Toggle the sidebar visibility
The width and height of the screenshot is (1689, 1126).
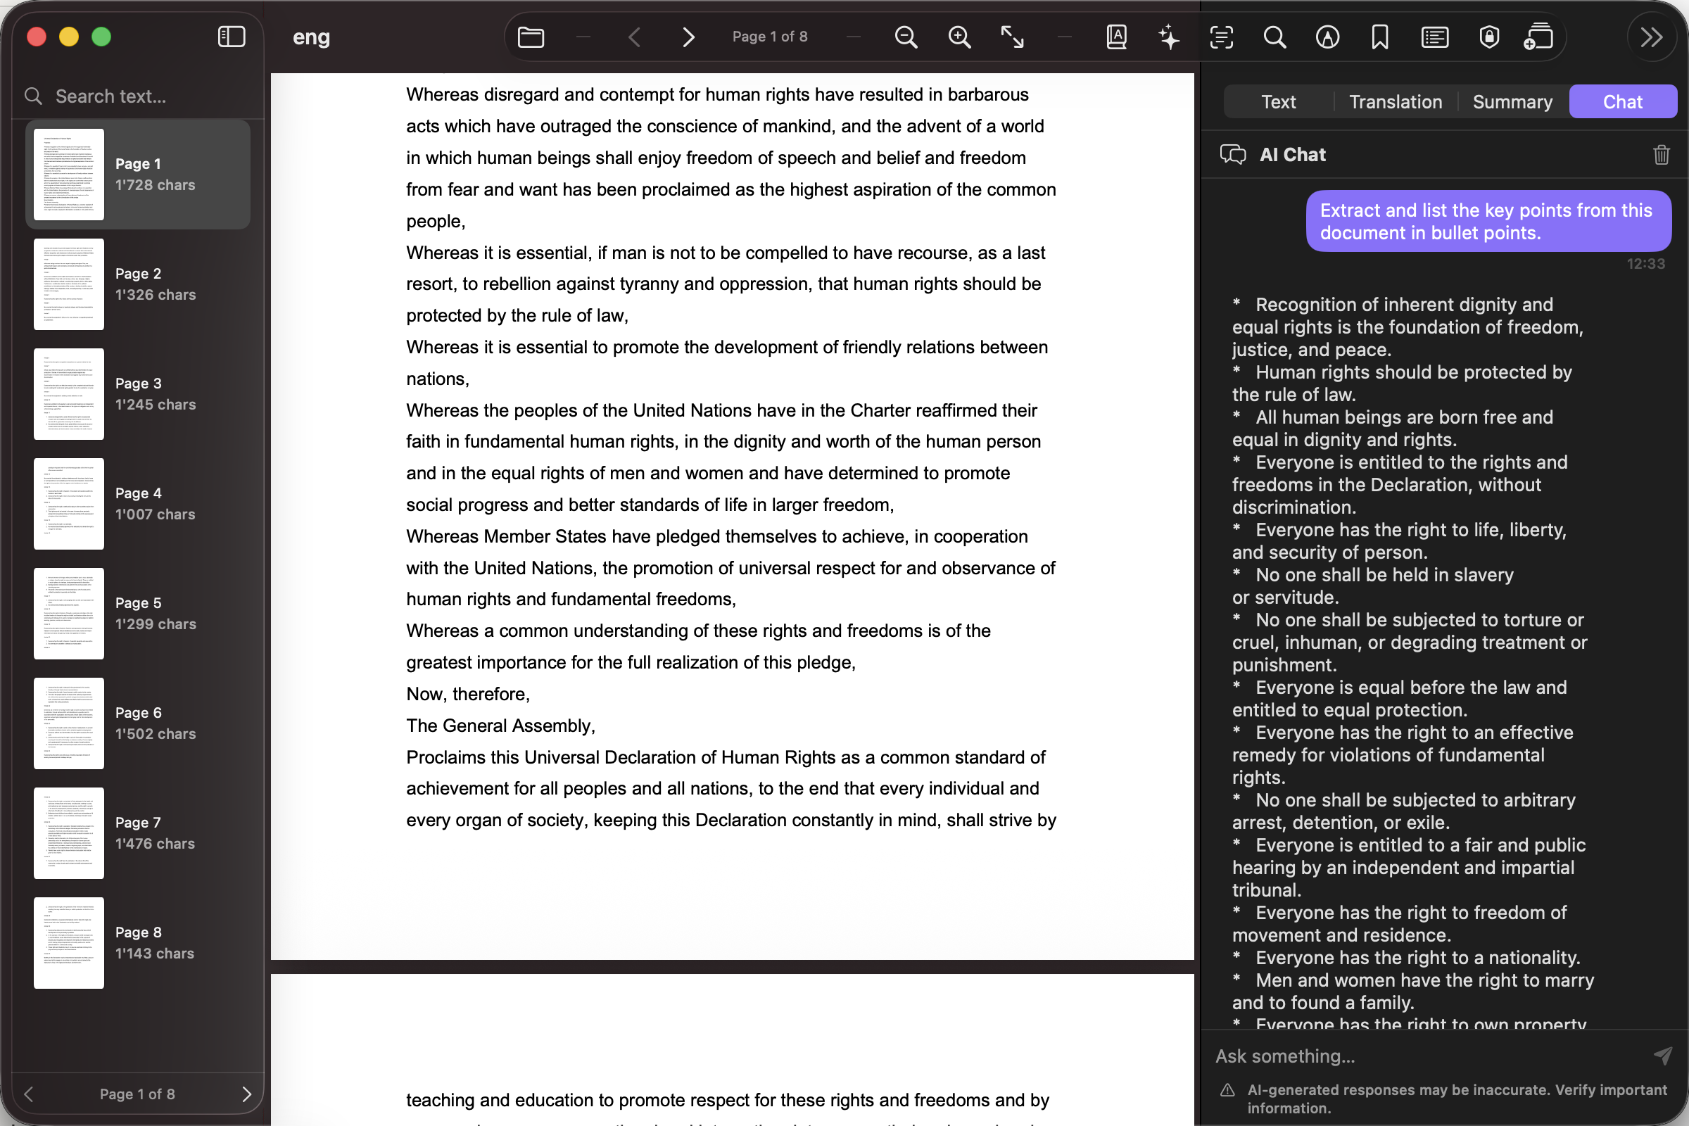[x=231, y=36]
